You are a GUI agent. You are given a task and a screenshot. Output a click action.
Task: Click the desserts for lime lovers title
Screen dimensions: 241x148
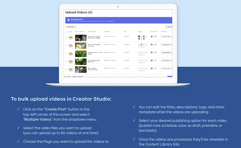coord(94,61)
